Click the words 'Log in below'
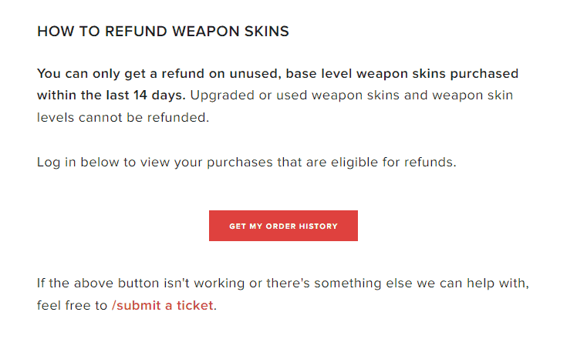 click(78, 162)
